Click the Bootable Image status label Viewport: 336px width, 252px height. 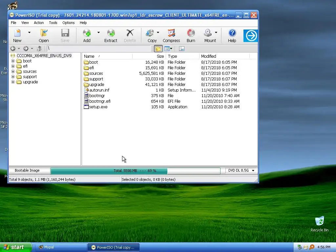click(27, 170)
